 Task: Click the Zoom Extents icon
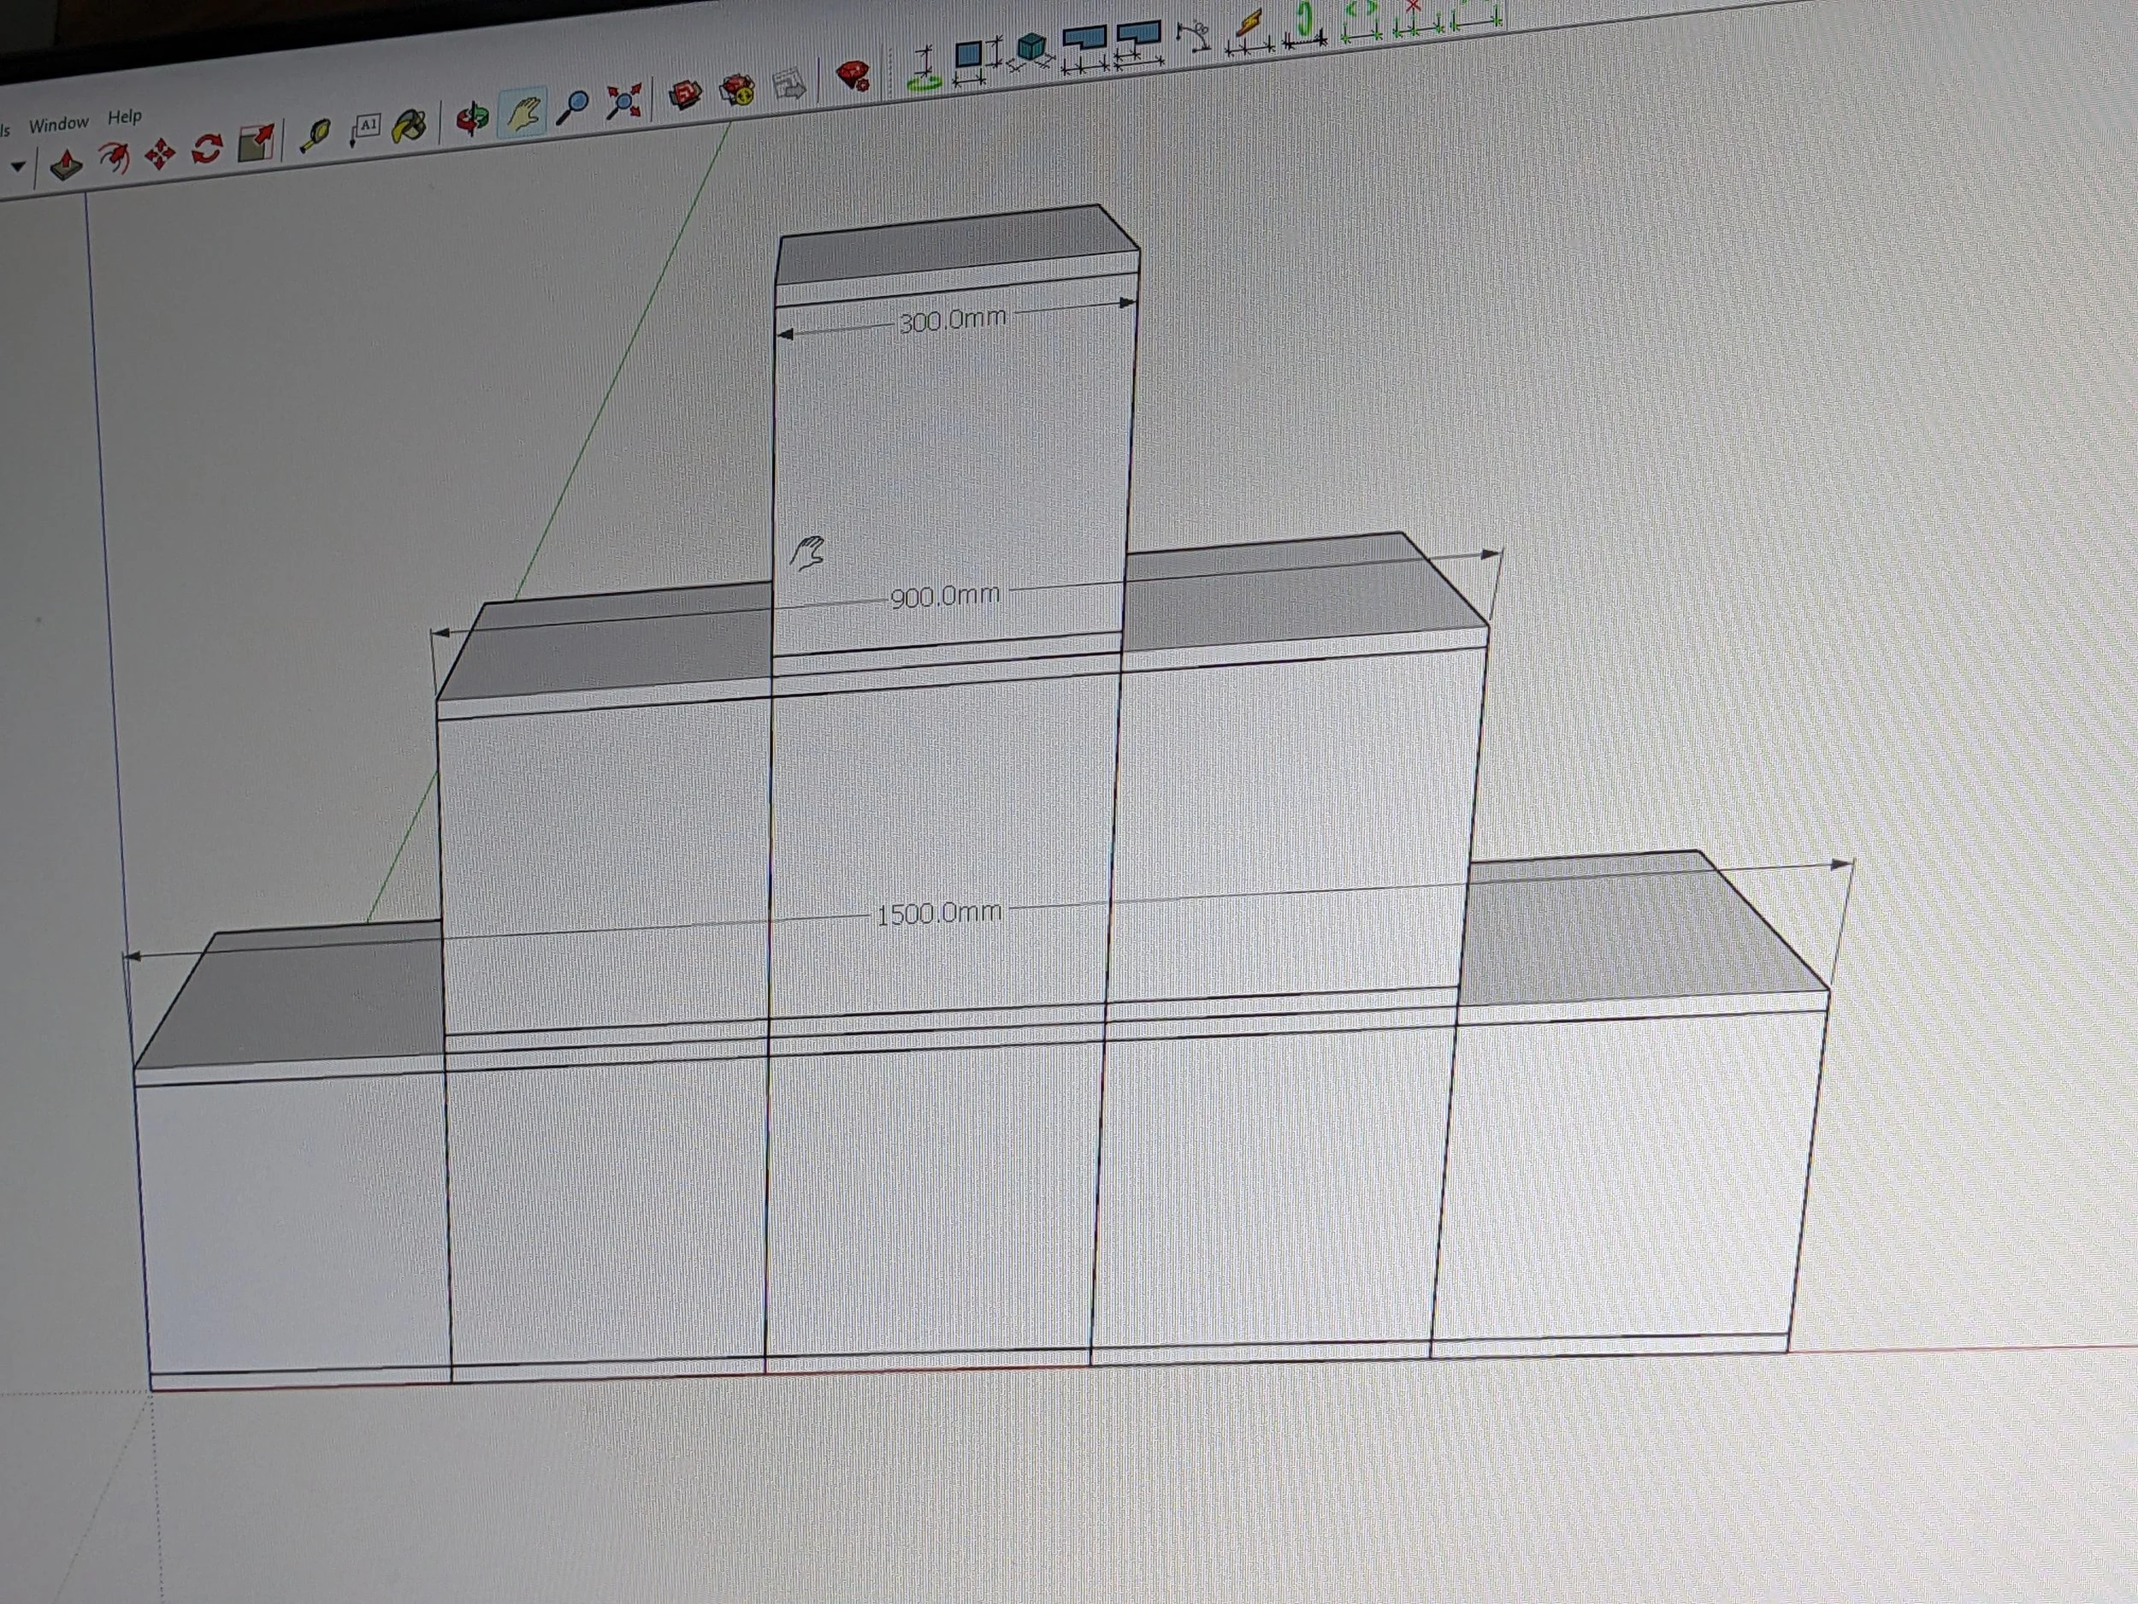click(624, 103)
